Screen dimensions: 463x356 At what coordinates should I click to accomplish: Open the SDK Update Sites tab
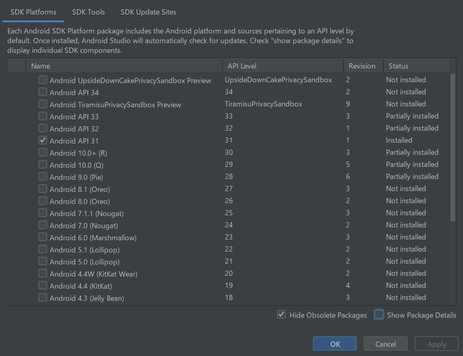click(x=148, y=12)
